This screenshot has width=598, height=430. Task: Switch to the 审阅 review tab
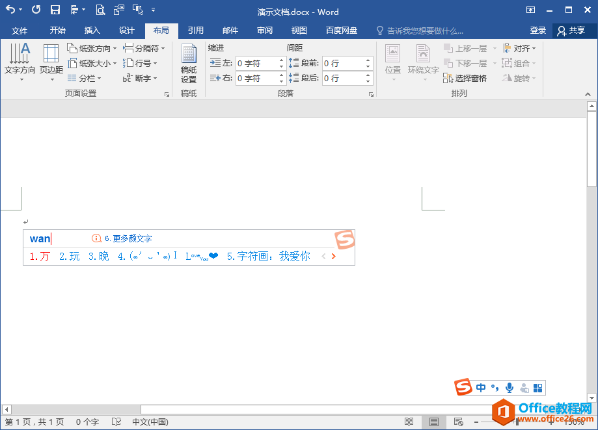(265, 31)
